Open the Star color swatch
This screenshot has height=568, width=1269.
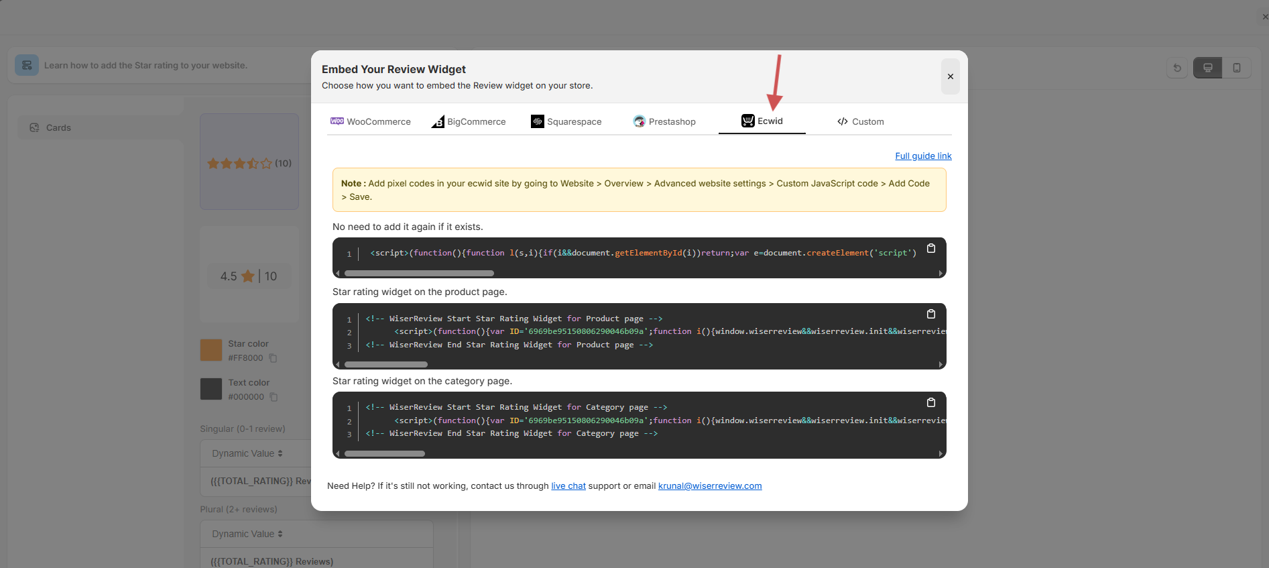pyautogui.click(x=211, y=350)
